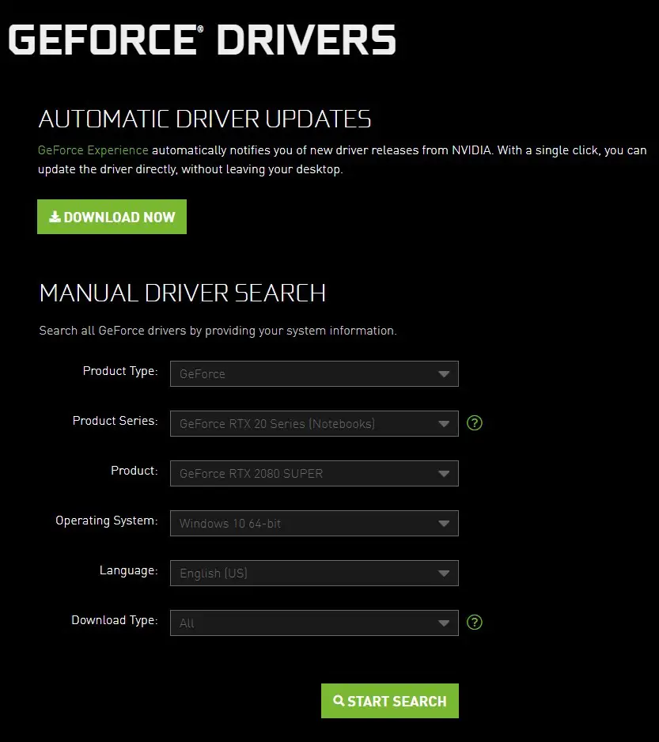
Task: Click the START SEARCH button
Action: 389,701
